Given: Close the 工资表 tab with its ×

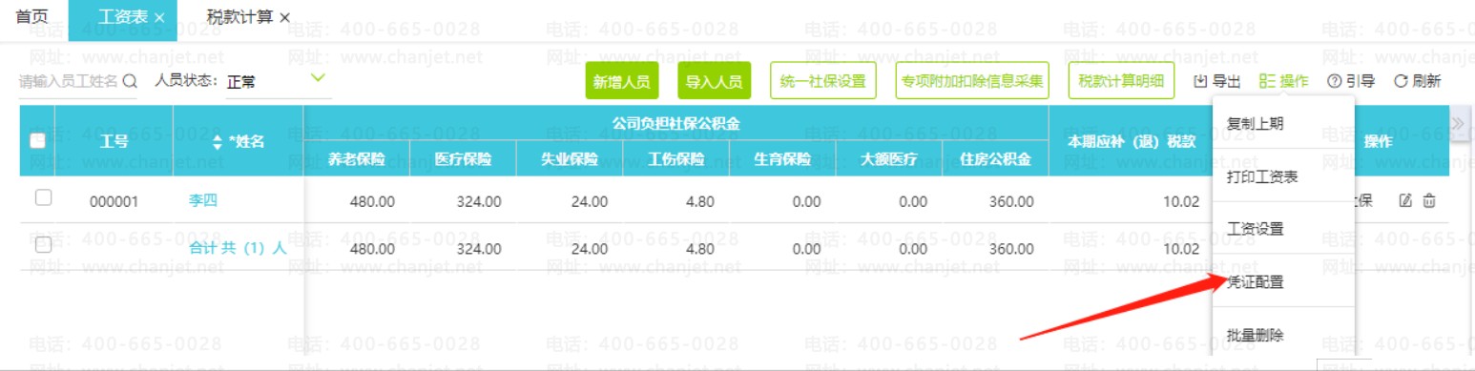Looking at the screenshot, I should click(159, 18).
